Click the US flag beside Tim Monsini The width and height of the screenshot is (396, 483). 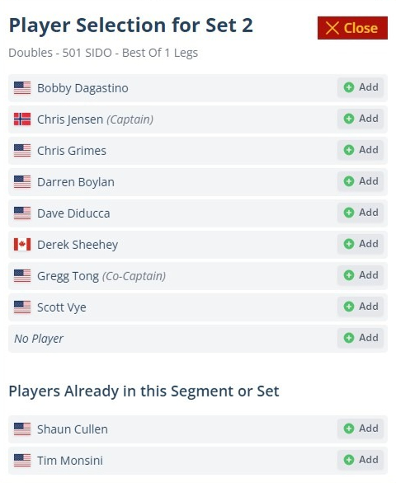point(22,461)
